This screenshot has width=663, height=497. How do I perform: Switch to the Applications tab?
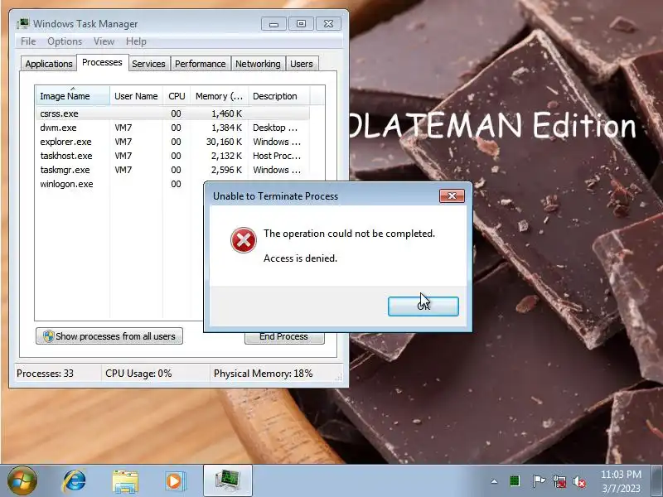[49, 64]
